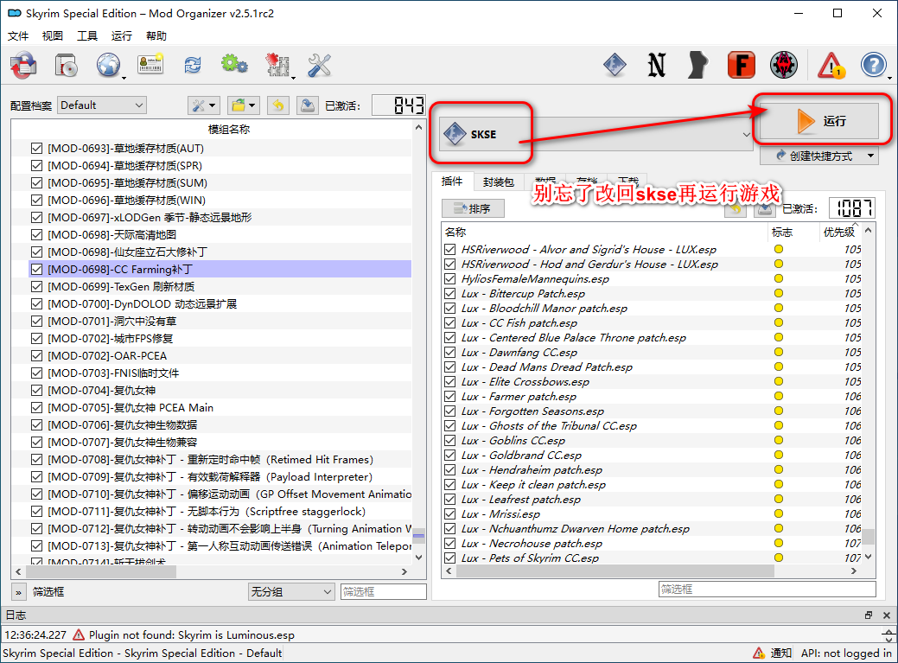Open the 无分组 grouping dropdown
Screen dimensions: 898x663
pyautogui.click(x=290, y=592)
